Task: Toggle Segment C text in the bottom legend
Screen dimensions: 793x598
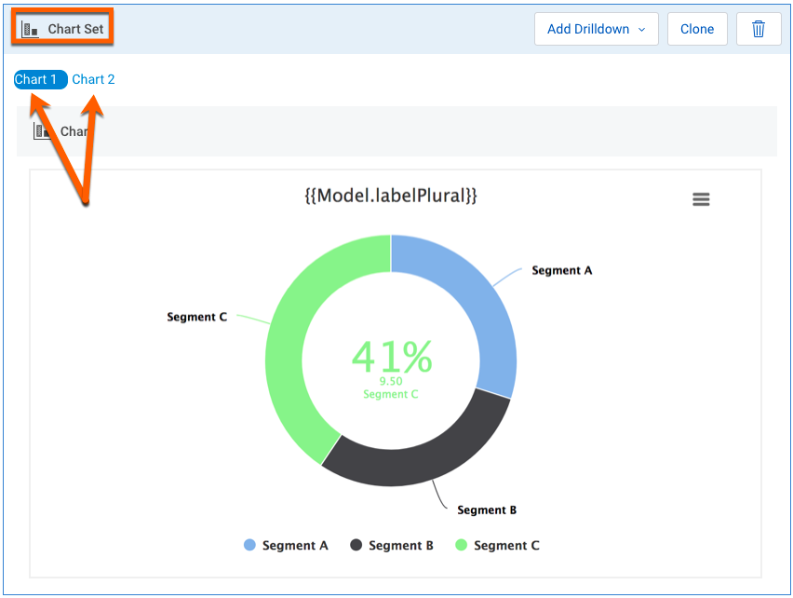Action: point(506,545)
